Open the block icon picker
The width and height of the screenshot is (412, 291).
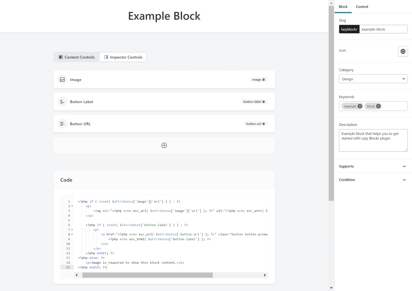pos(403,51)
